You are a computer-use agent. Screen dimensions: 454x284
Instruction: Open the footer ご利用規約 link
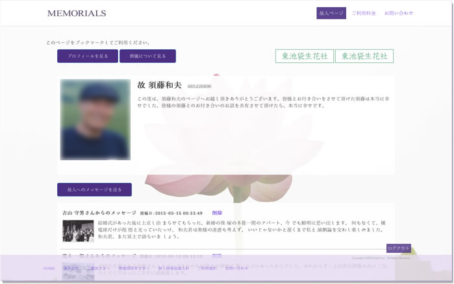(207, 268)
